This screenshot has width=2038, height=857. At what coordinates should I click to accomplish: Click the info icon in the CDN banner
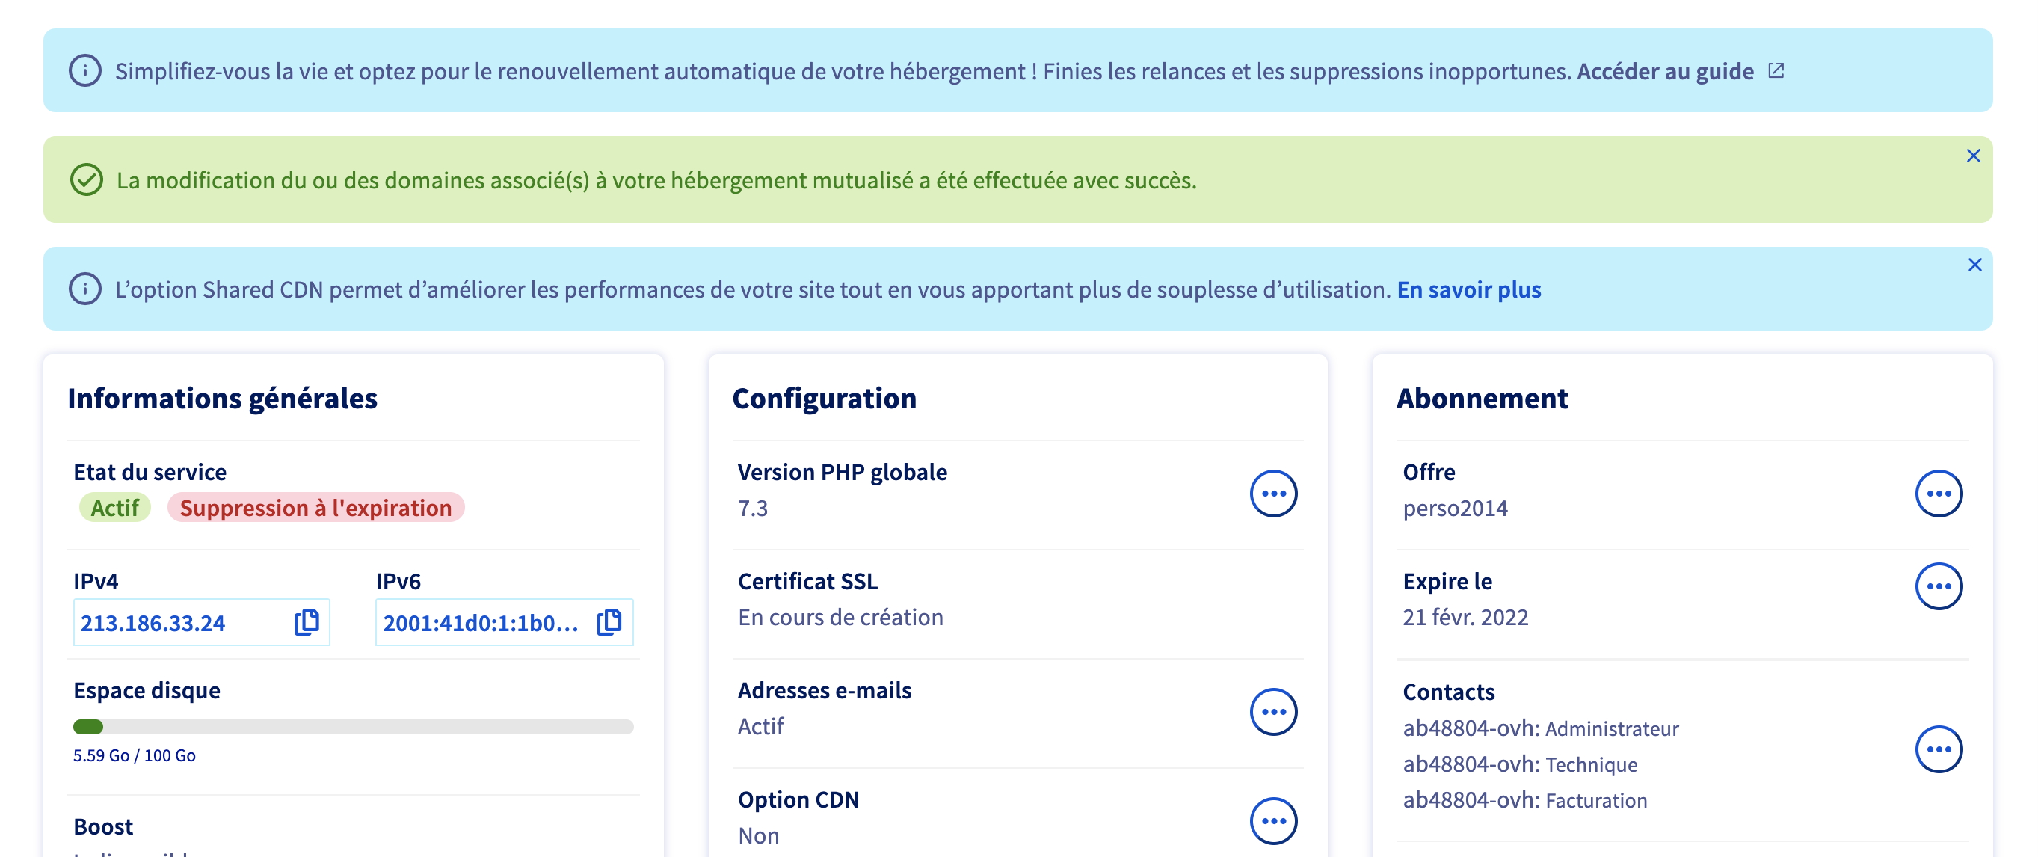click(x=85, y=289)
